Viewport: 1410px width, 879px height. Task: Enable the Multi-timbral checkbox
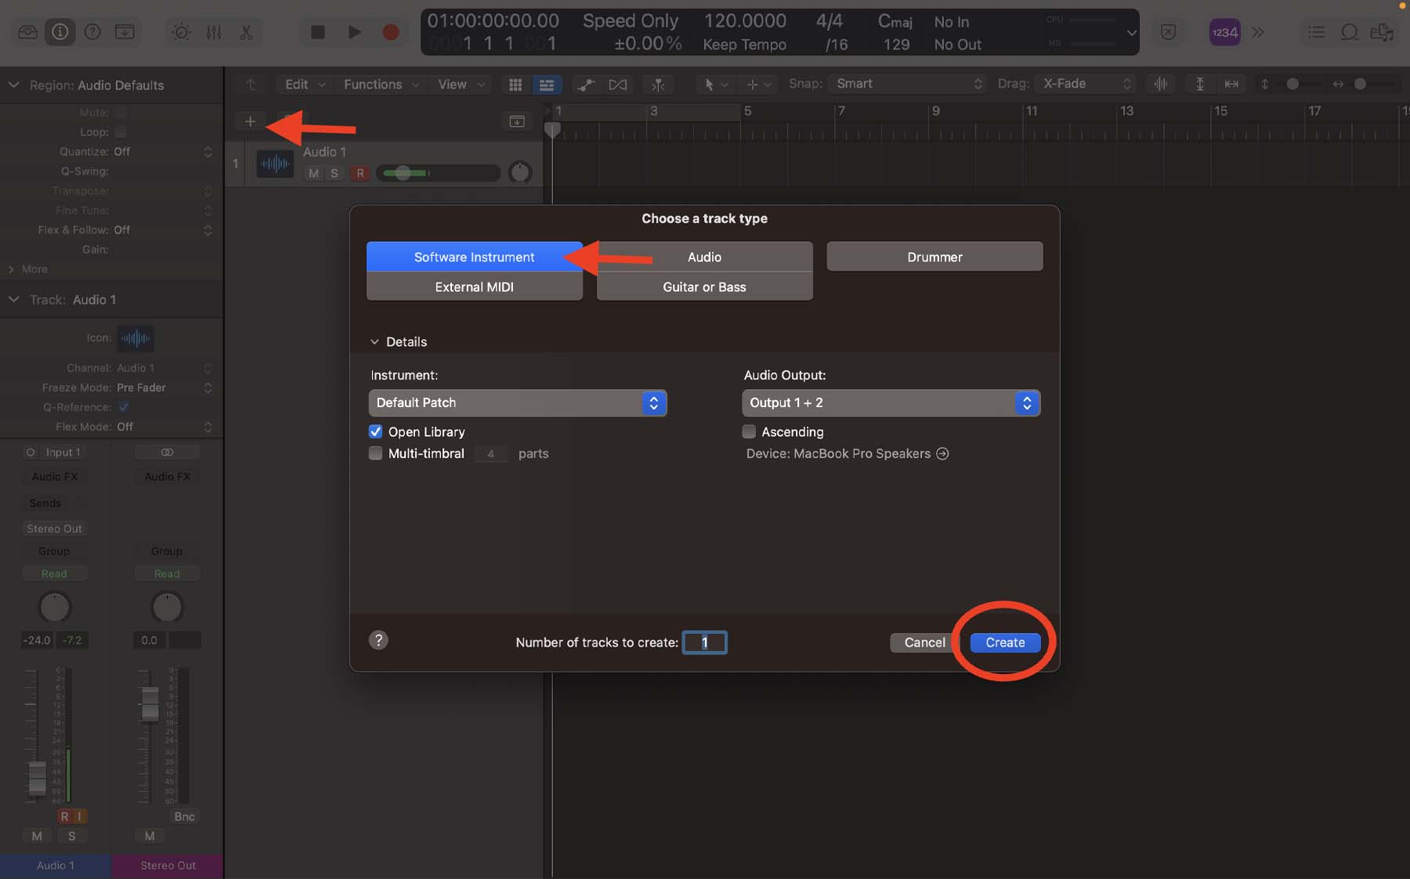point(375,453)
